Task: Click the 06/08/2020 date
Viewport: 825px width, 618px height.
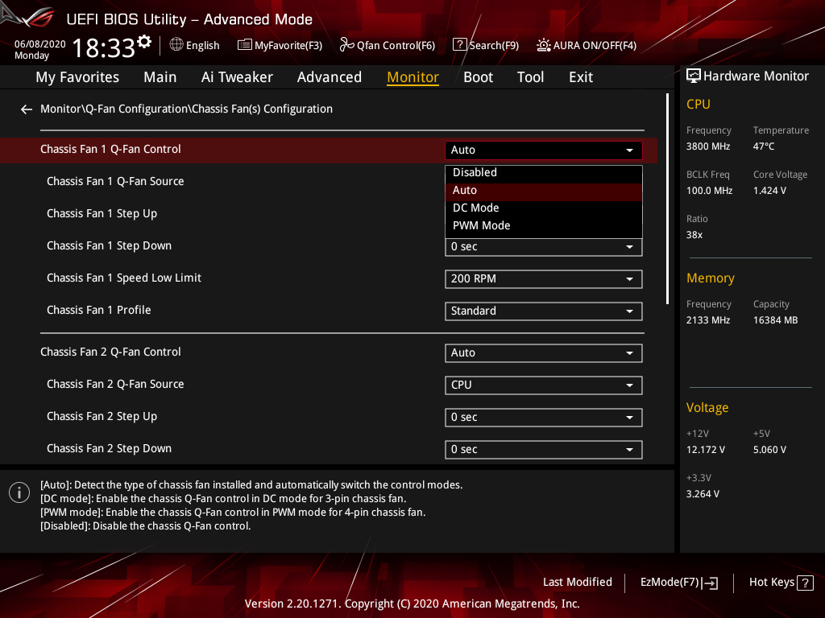Action: click(x=40, y=44)
